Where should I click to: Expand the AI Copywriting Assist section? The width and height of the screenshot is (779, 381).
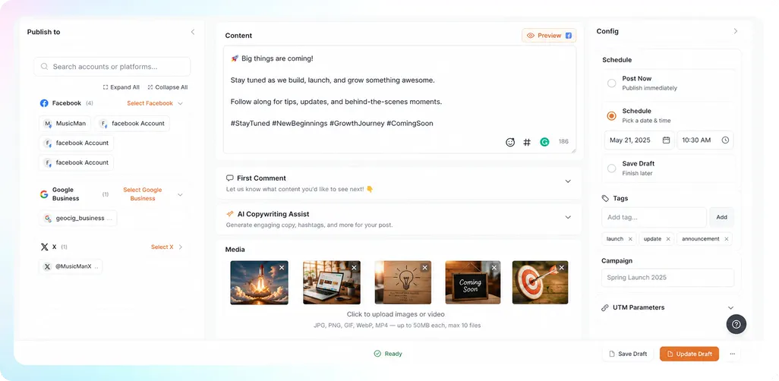[568, 217]
